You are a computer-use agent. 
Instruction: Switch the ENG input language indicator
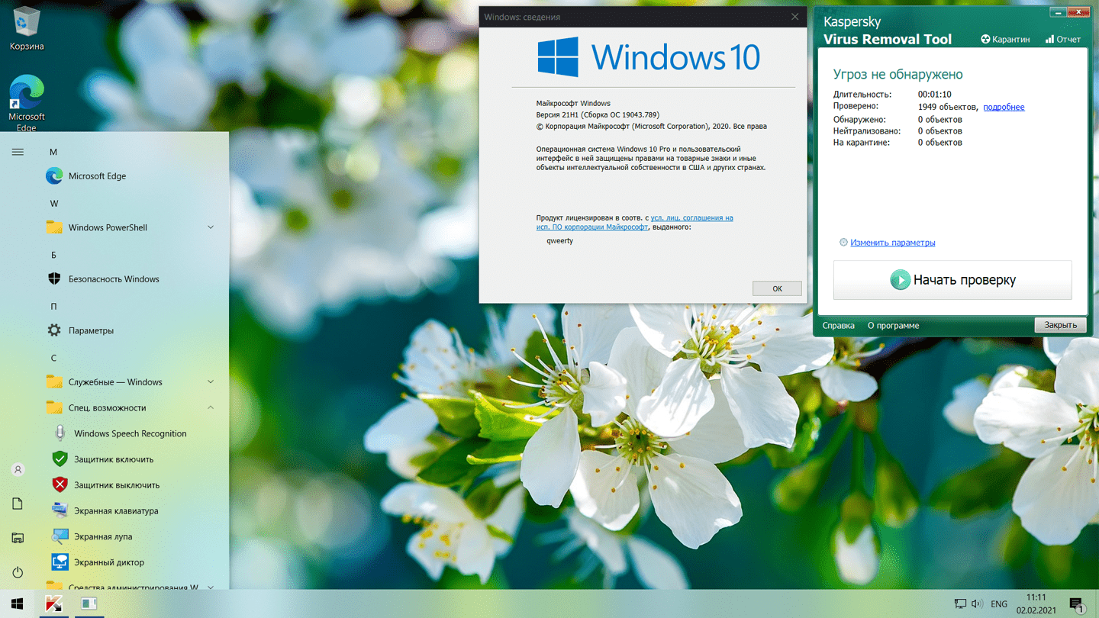998,604
